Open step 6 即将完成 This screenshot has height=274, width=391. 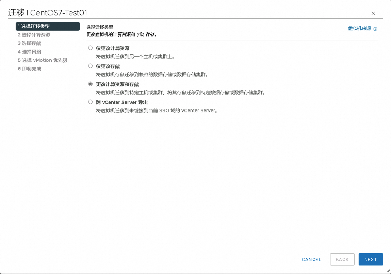click(29, 69)
